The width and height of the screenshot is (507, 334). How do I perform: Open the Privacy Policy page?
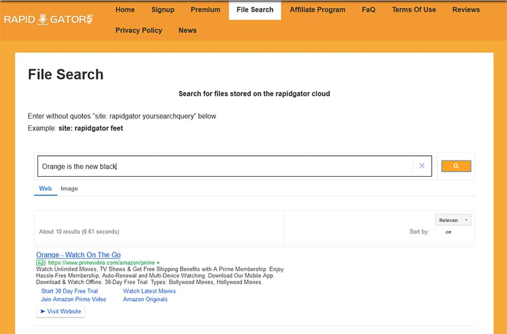click(x=139, y=30)
